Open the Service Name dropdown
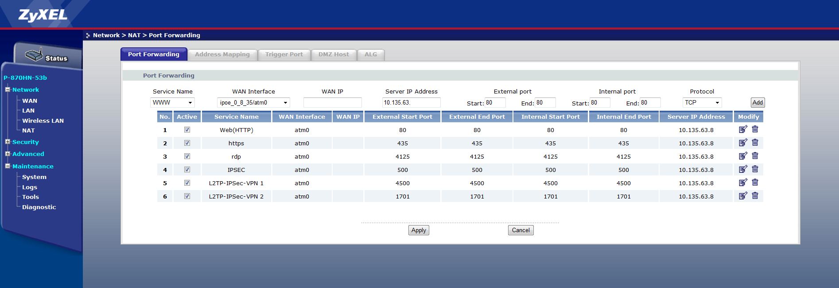Screen dimensions: 839x288 (172, 102)
